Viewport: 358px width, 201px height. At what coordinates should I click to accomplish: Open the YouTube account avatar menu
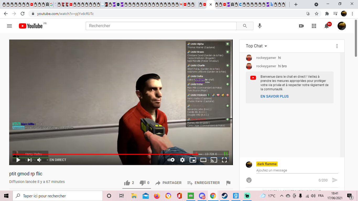(x=342, y=26)
